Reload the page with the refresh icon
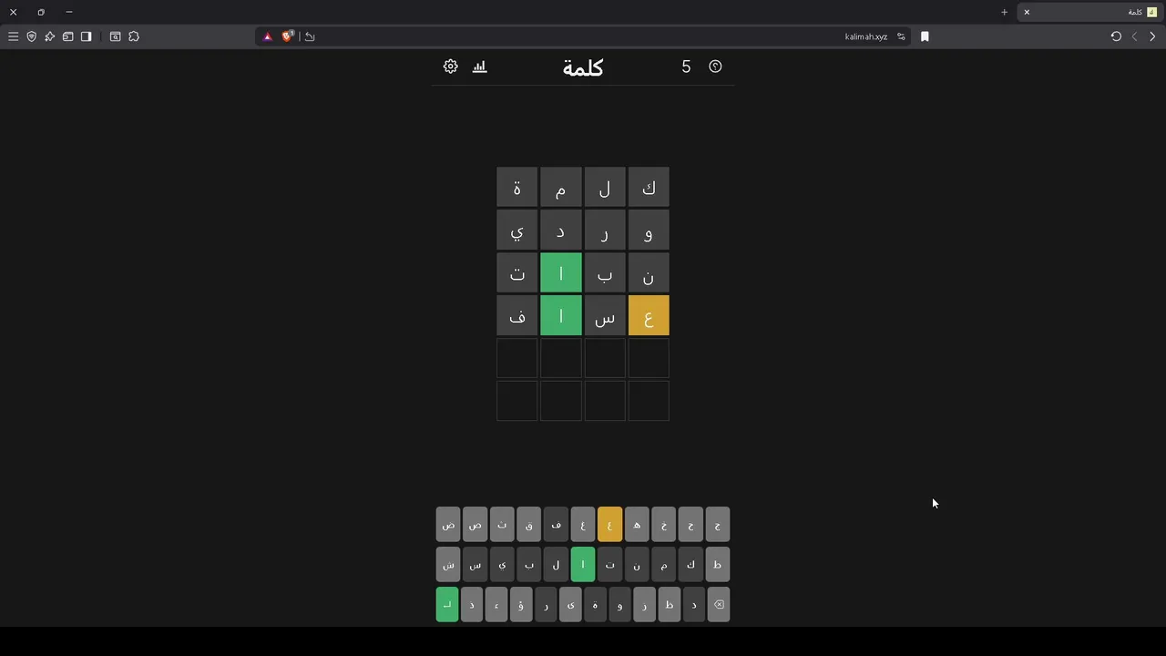This screenshot has height=656, width=1166. click(1116, 36)
